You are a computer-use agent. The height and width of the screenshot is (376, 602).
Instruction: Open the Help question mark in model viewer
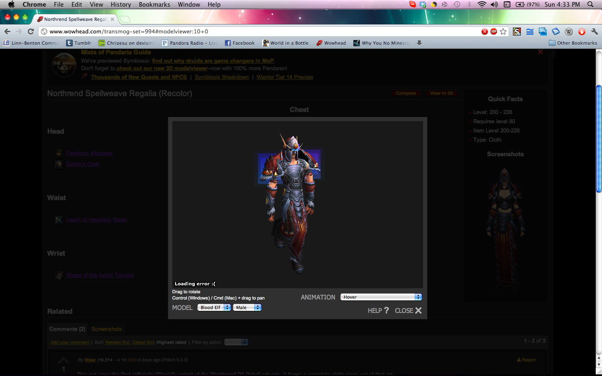coord(386,310)
